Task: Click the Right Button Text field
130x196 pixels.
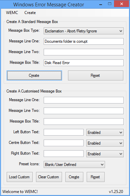Action: [x=64, y=154]
